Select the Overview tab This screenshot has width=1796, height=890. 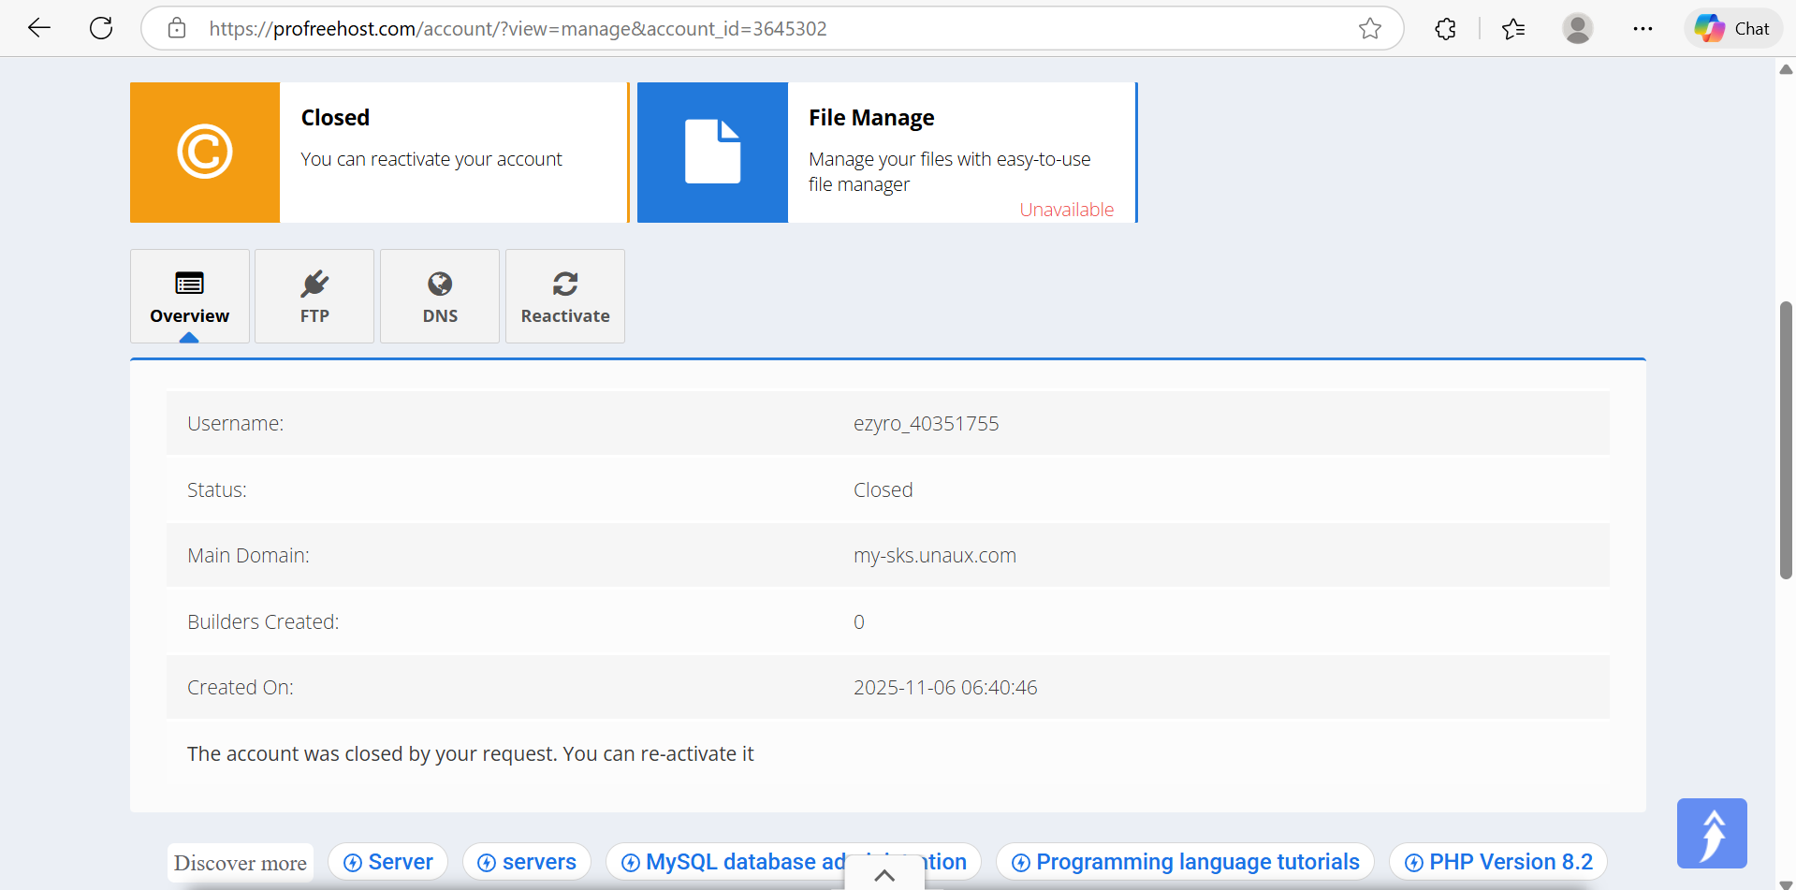click(190, 297)
